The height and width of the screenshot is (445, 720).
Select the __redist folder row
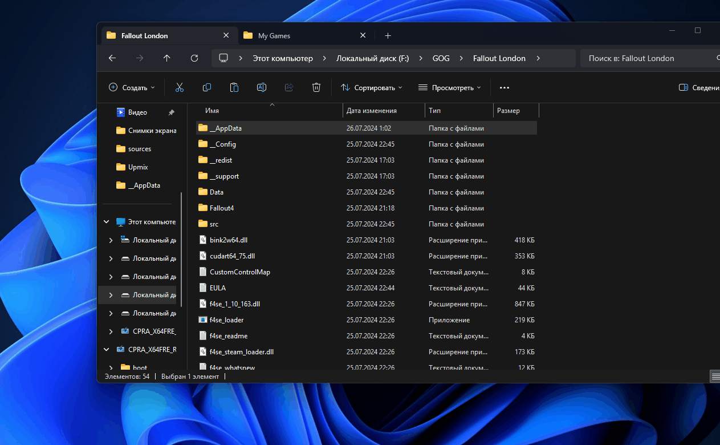pyautogui.click(x=367, y=160)
